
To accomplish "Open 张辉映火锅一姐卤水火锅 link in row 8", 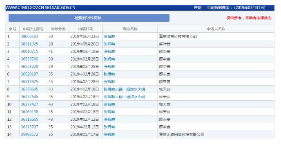I will click(125, 89).
